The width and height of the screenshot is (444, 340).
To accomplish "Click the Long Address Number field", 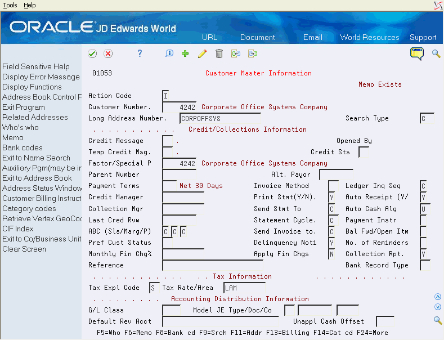I will pos(220,118).
